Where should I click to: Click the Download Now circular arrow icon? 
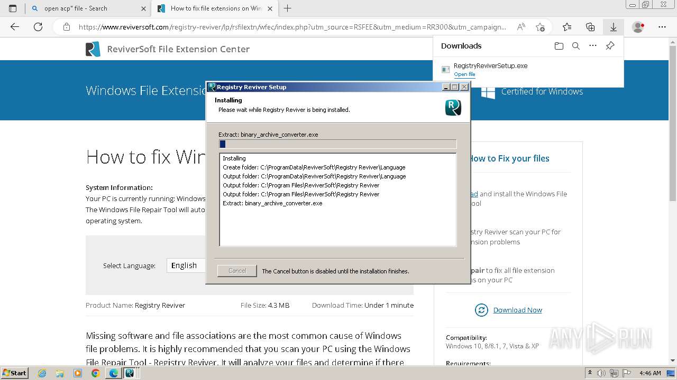pos(481,310)
